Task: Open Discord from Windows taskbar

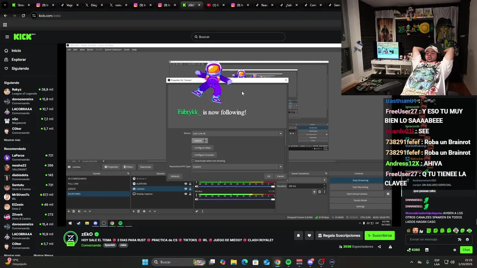Action: coord(310,262)
